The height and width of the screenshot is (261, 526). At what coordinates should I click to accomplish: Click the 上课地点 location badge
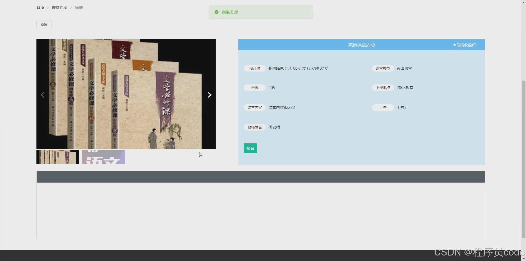pos(382,88)
